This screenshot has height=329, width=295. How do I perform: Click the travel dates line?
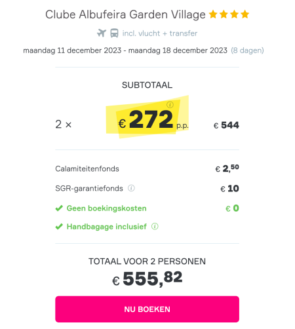(x=125, y=50)
